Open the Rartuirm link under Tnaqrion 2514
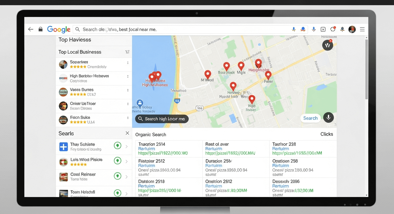This screenshot has height=214, width=394. 147,149
